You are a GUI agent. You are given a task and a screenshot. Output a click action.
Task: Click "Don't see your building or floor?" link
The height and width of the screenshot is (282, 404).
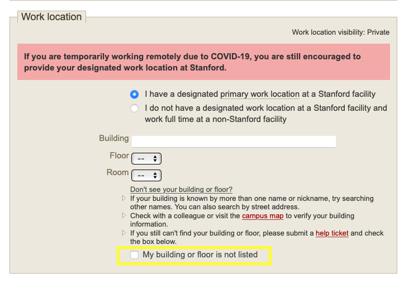pyautogui.click(x=181, y=190)
